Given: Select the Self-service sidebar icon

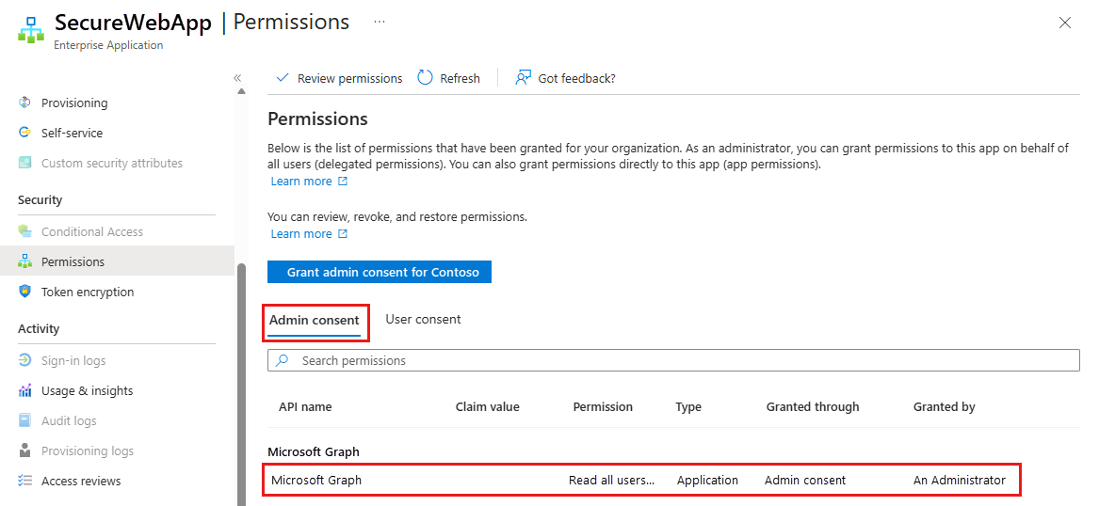Looking at the screenshot, I should (x=25, y=133).
